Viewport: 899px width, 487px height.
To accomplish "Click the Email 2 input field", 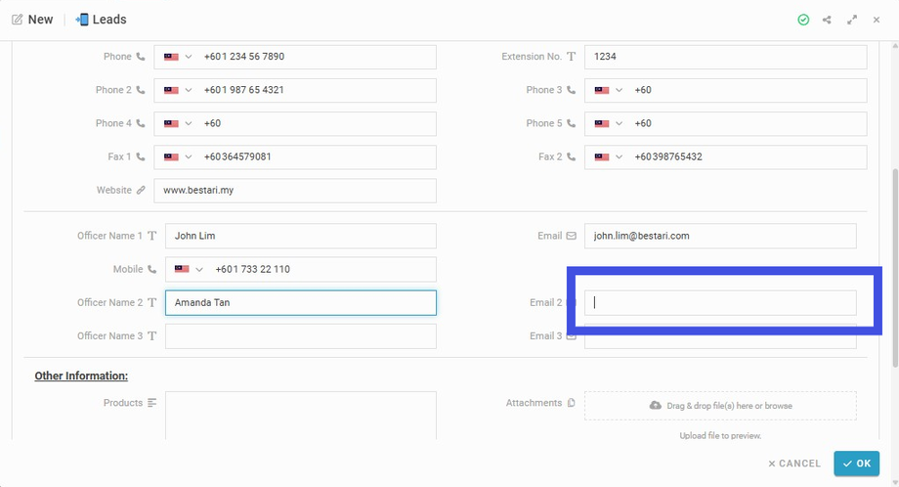I will [x=720, y=302].
